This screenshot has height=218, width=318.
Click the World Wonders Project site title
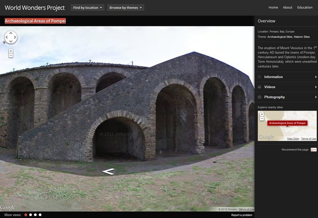coord(35,8)
